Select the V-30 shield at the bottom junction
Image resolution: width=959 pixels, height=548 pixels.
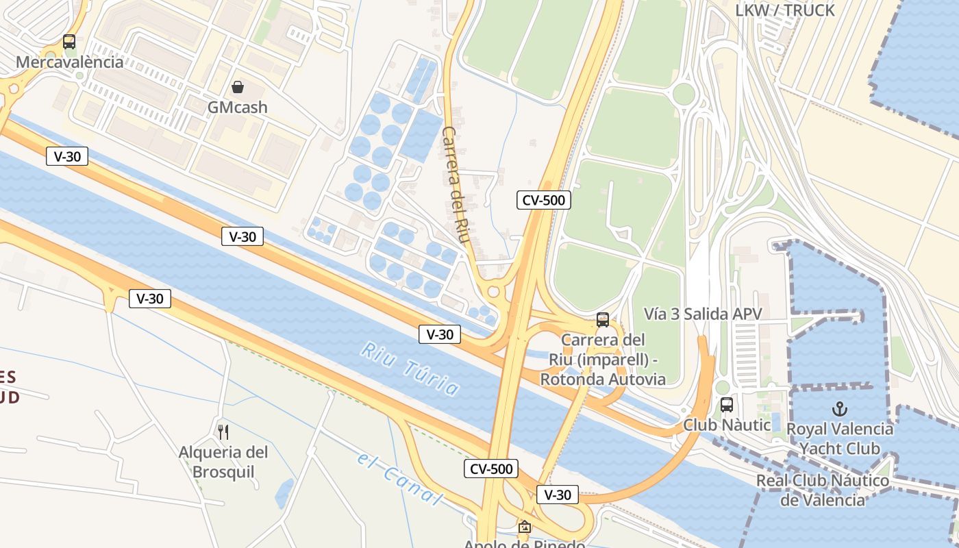coord(558,495)
